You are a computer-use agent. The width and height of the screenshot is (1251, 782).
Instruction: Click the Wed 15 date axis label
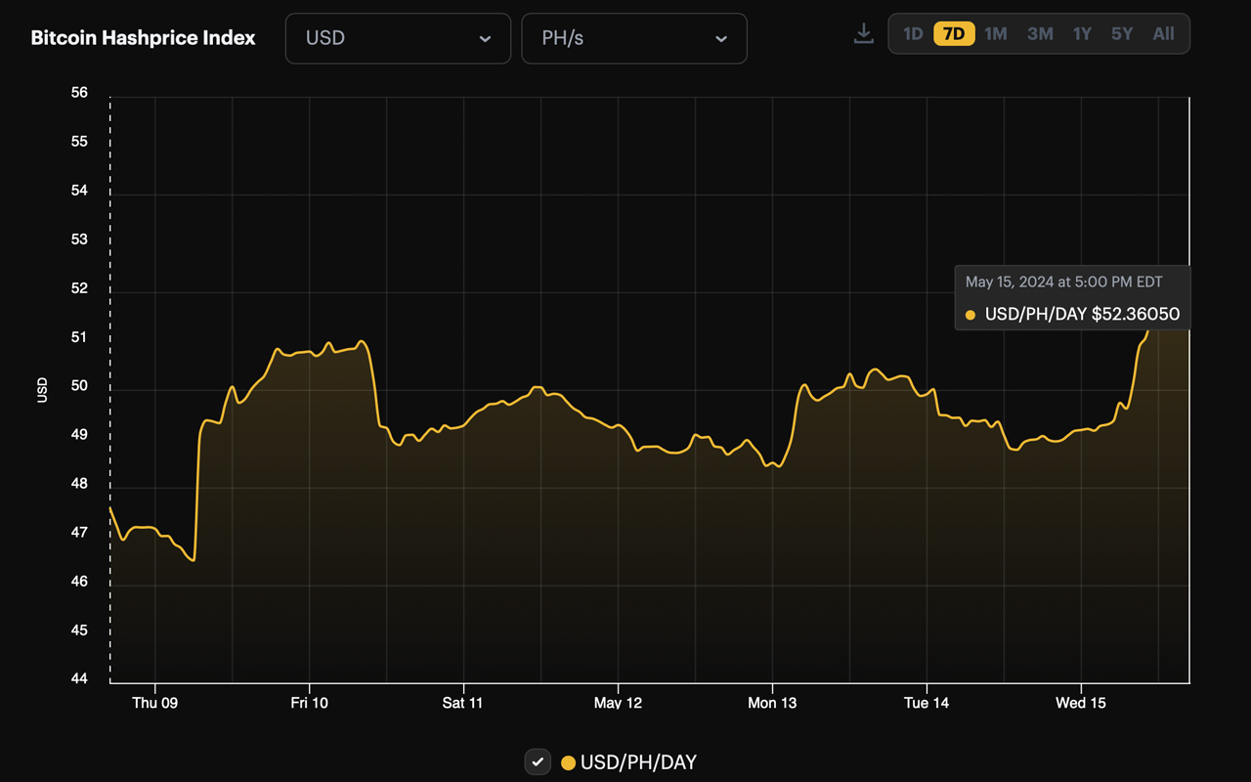(x=1081, y=703)
